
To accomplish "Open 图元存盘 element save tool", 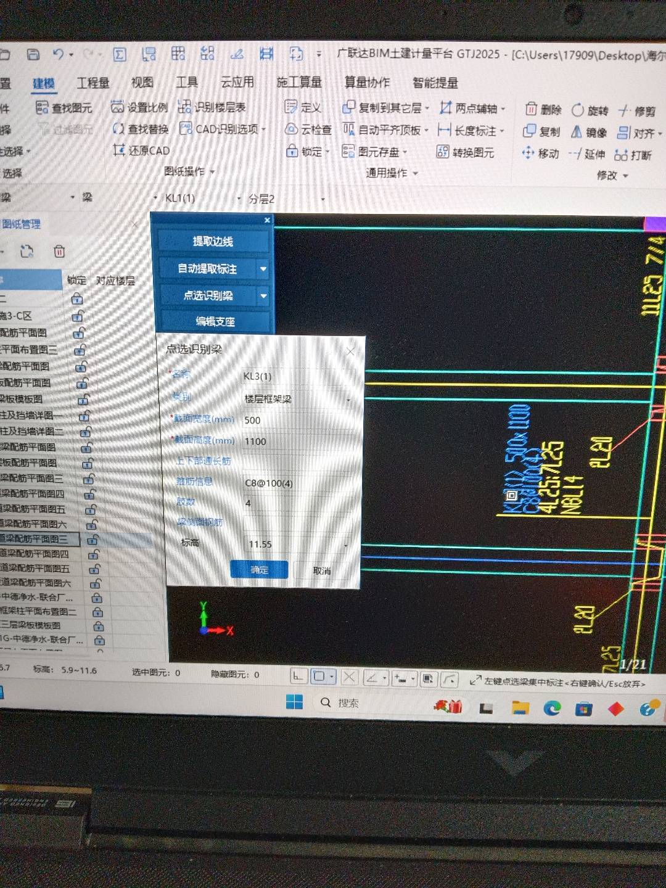I will tap(376, 152).
